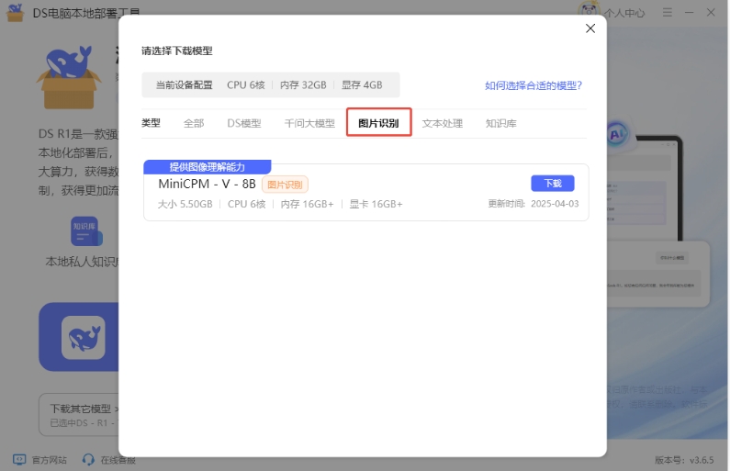Click the 更新时间 2025-04-03 text
This screenshot has width=730, height=471.
(x=533, y=204)
